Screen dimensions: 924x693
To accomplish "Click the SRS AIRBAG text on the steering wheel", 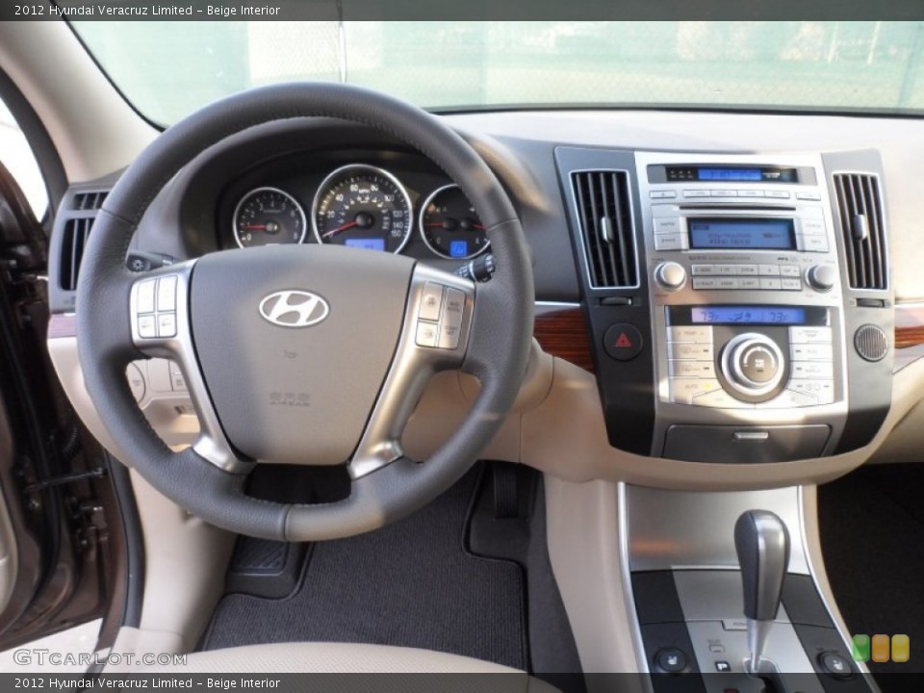I will (x=290, y=398).
